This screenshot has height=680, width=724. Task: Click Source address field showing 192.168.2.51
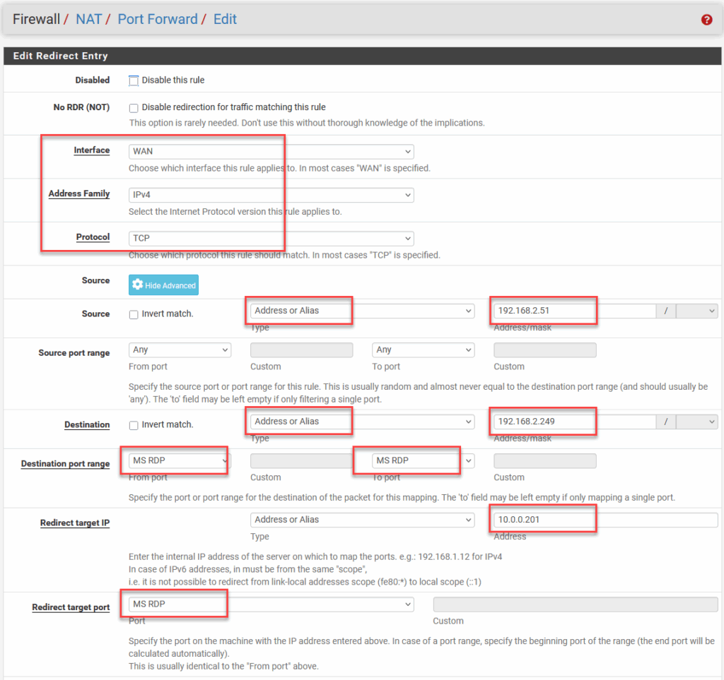click(x=574, y=311)
